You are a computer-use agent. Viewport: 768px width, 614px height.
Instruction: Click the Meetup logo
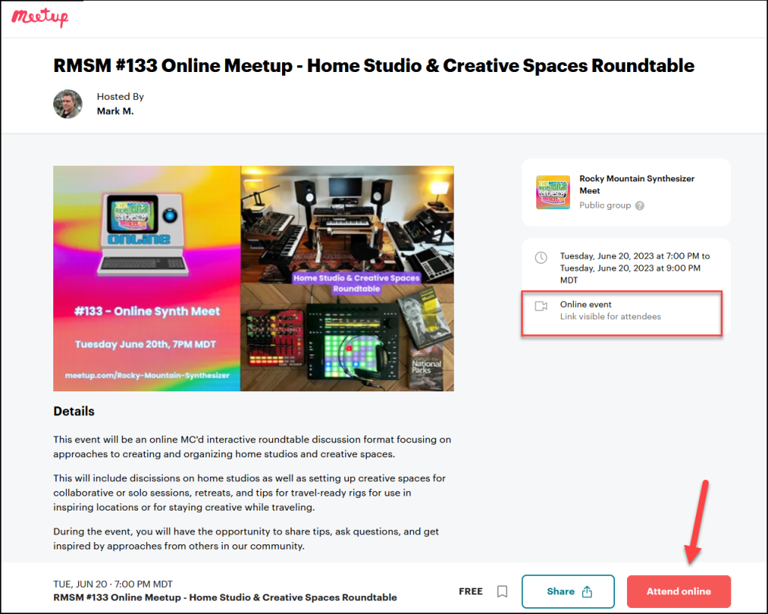click(x=40, y=18)
